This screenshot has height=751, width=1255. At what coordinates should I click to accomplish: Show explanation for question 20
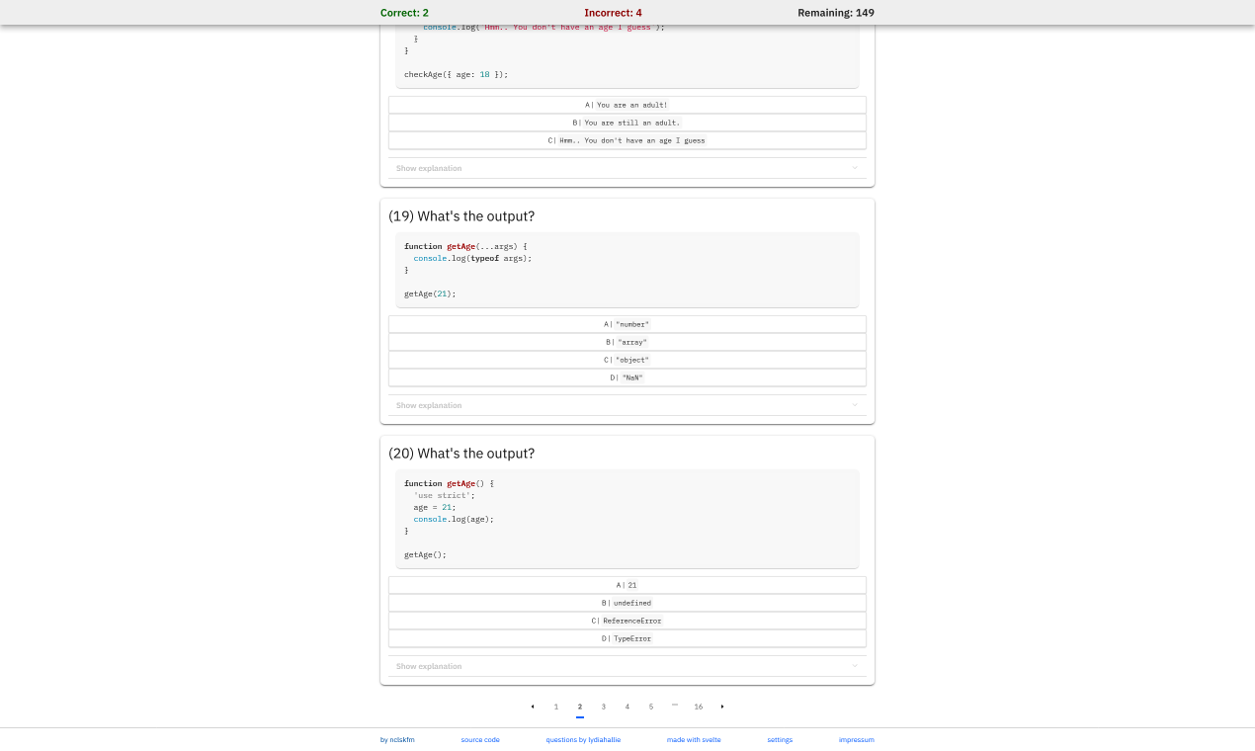pyautogui.click(x=627, y=666)
